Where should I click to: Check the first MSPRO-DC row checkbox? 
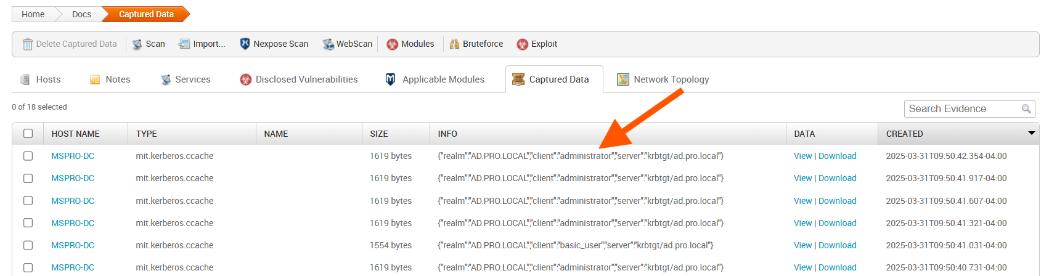[x=28, y=156]
